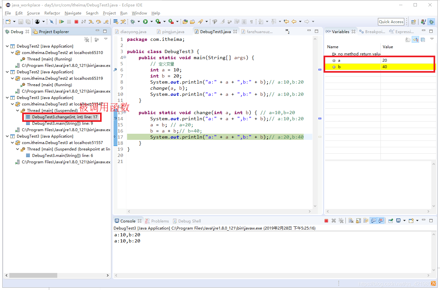Screen dimensions: 440x290
Task: Click the Step Over icon
Action: tap(98, 22)
